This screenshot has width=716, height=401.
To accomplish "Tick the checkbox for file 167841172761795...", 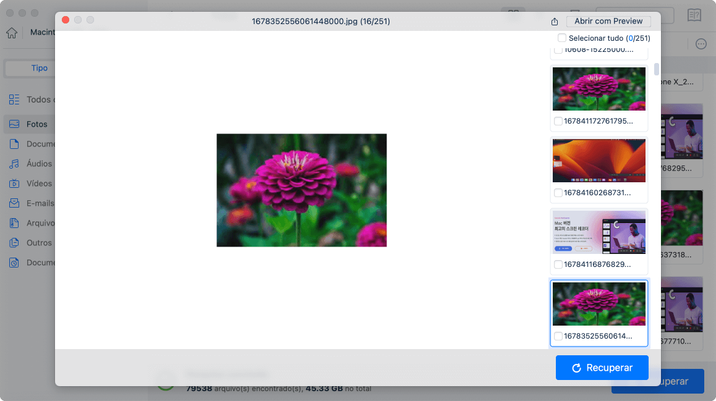I will (x=558, y=121).
